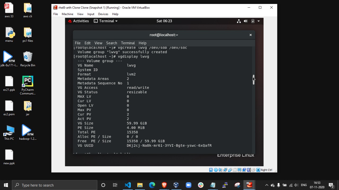Click the mouse integration indicator in VirtualBox status bar

[253, 170]
